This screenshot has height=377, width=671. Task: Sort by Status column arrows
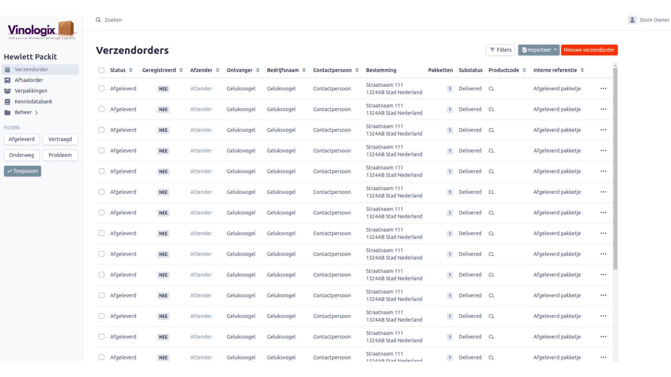click(131, 70)
